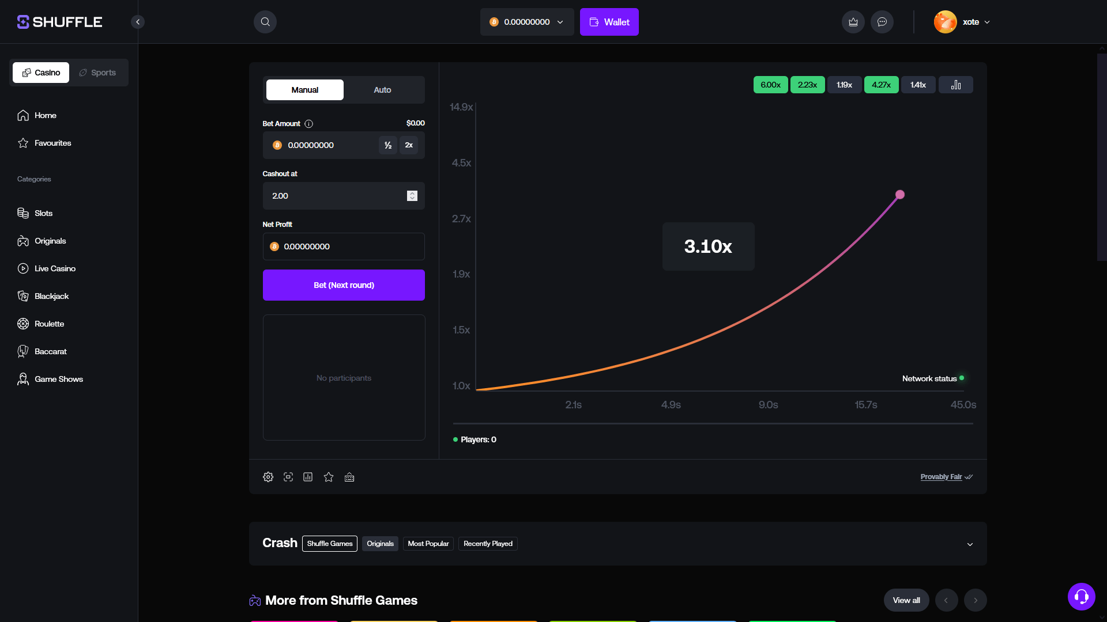Open the chat message icon
This screenshot has width=1107, height=622.
click(881, 21)
